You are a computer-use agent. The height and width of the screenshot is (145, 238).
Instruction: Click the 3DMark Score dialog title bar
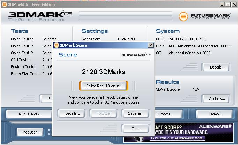tap(104, 45)
